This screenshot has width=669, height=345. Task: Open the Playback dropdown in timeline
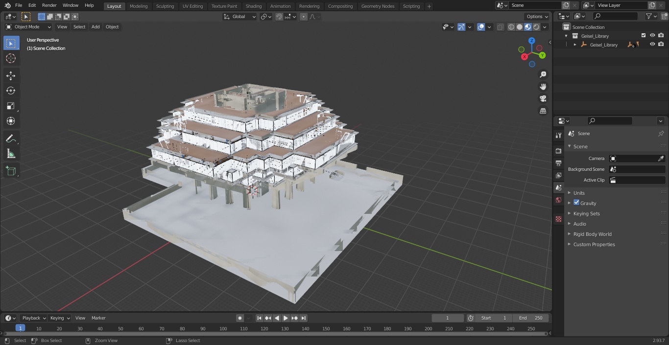pos(34,318)
